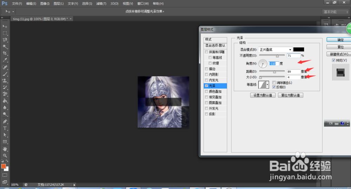Select the Hand tool

(x=5, y=149)
